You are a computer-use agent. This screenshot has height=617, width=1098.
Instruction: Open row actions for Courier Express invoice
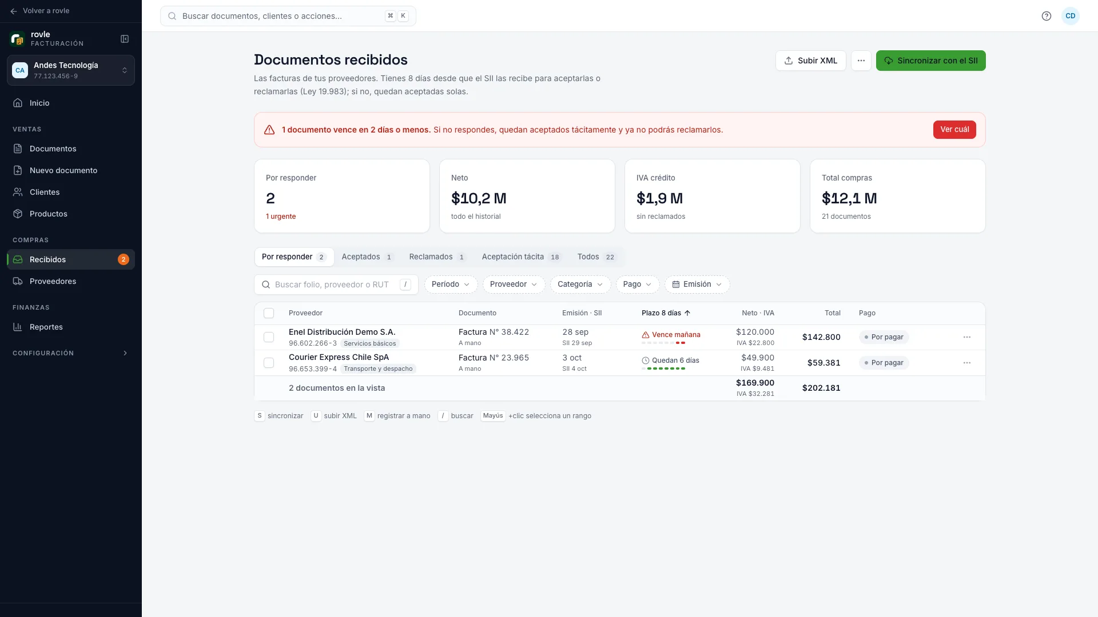[967, 363]
